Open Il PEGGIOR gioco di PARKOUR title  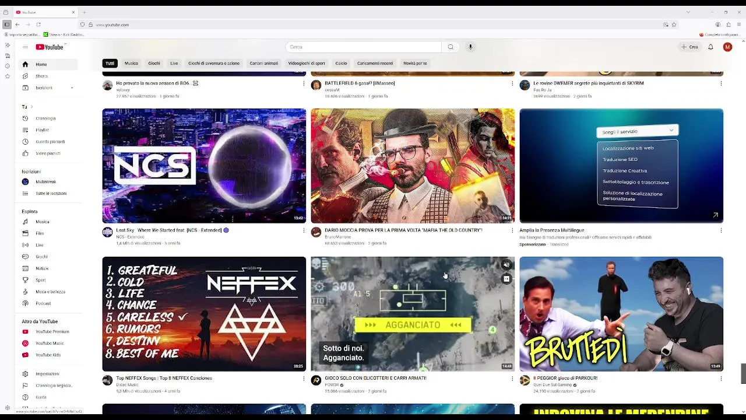(565, 378)
